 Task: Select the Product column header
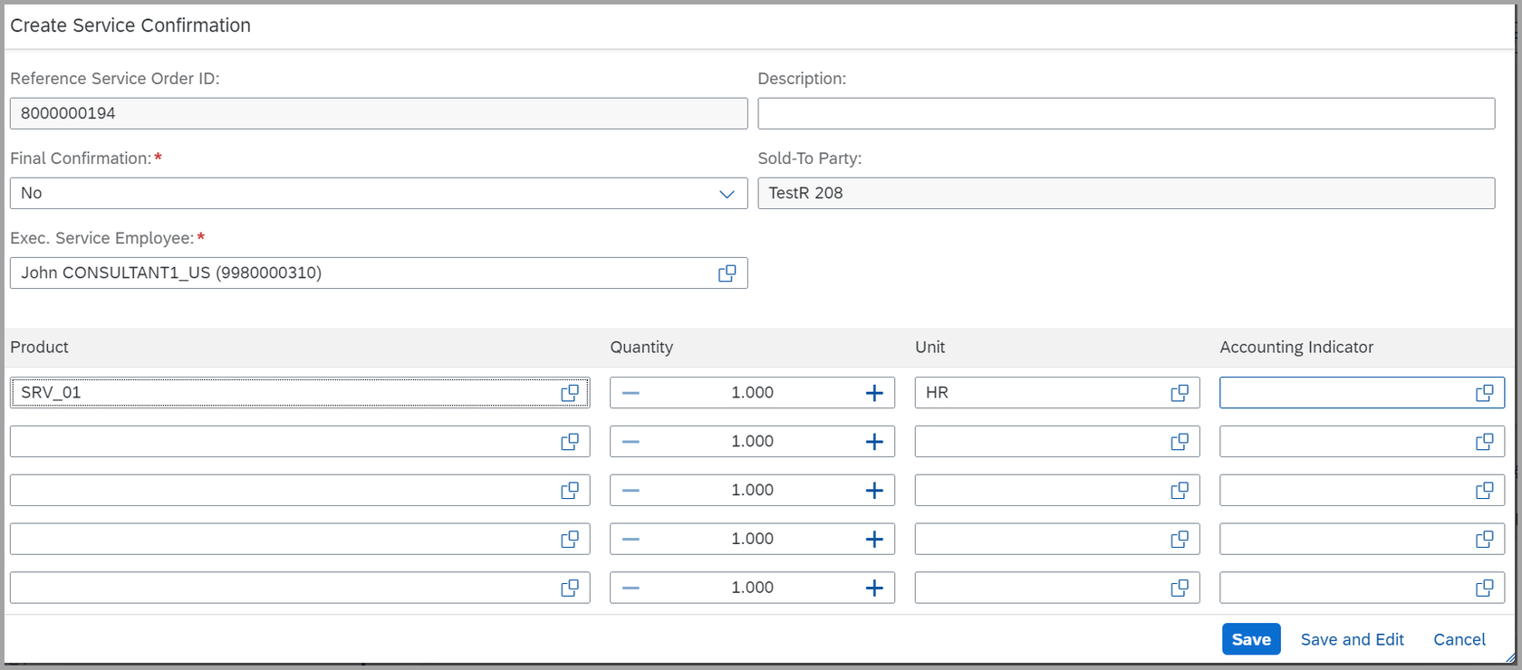pos(39,348)
